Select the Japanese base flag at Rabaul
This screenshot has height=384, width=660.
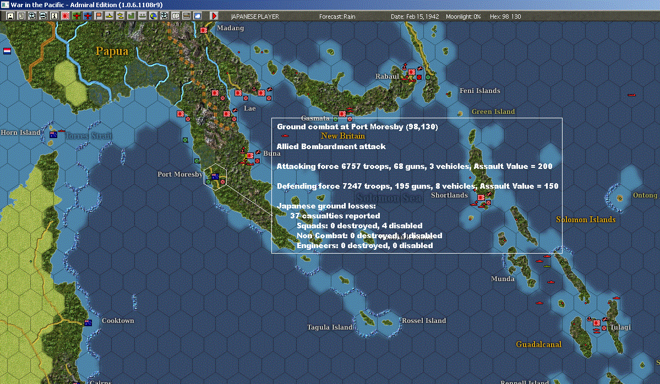tap(411, 72)
